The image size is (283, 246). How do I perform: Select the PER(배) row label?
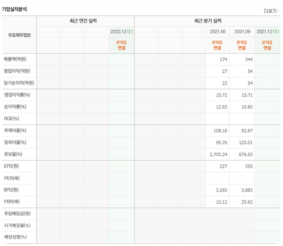pyautogui.click(x=12, y=178)
